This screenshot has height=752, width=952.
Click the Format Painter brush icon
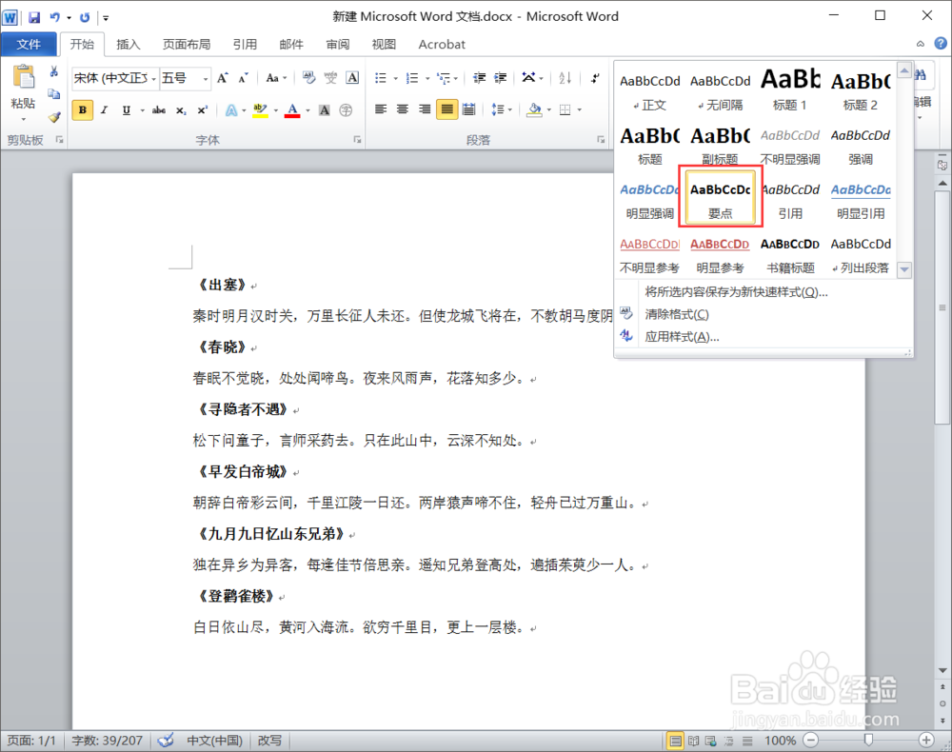(x=54, y=114)
